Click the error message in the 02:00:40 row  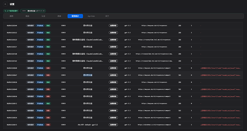[221, 89]
